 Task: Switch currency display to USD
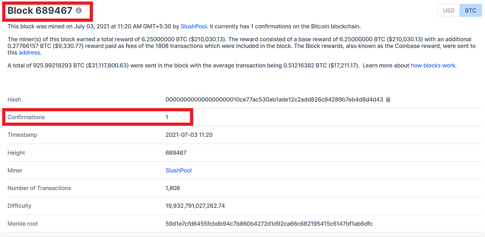tap(448, 10)
